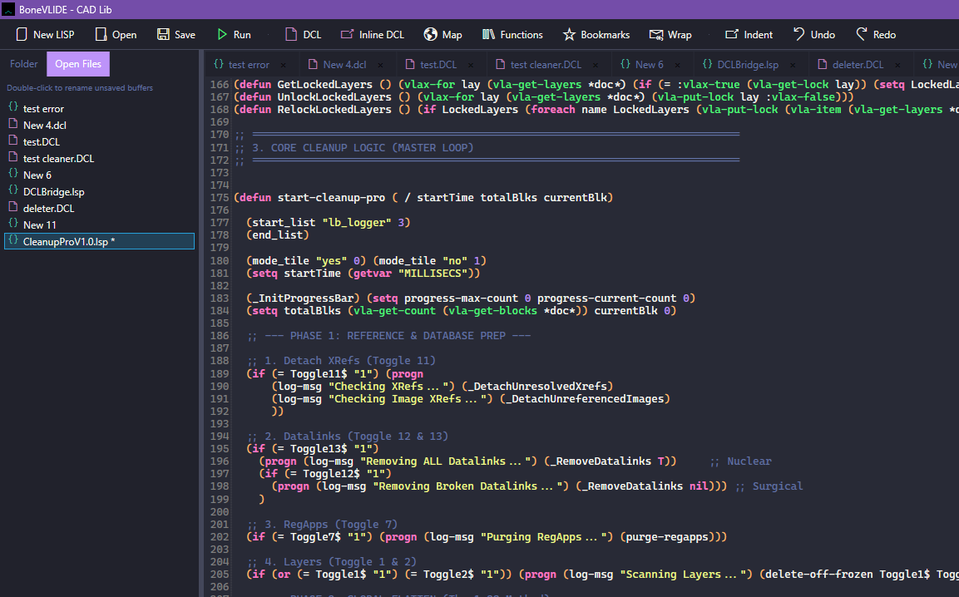
Task: Select CleanupProV1.0.lsp in the open files list
Action: [x=99, y=241]
